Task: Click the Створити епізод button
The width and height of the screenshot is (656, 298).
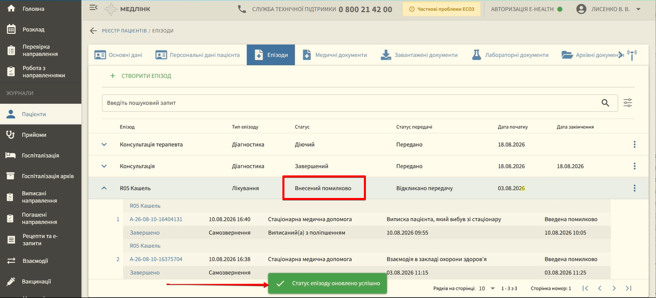Action: (141, 76)
